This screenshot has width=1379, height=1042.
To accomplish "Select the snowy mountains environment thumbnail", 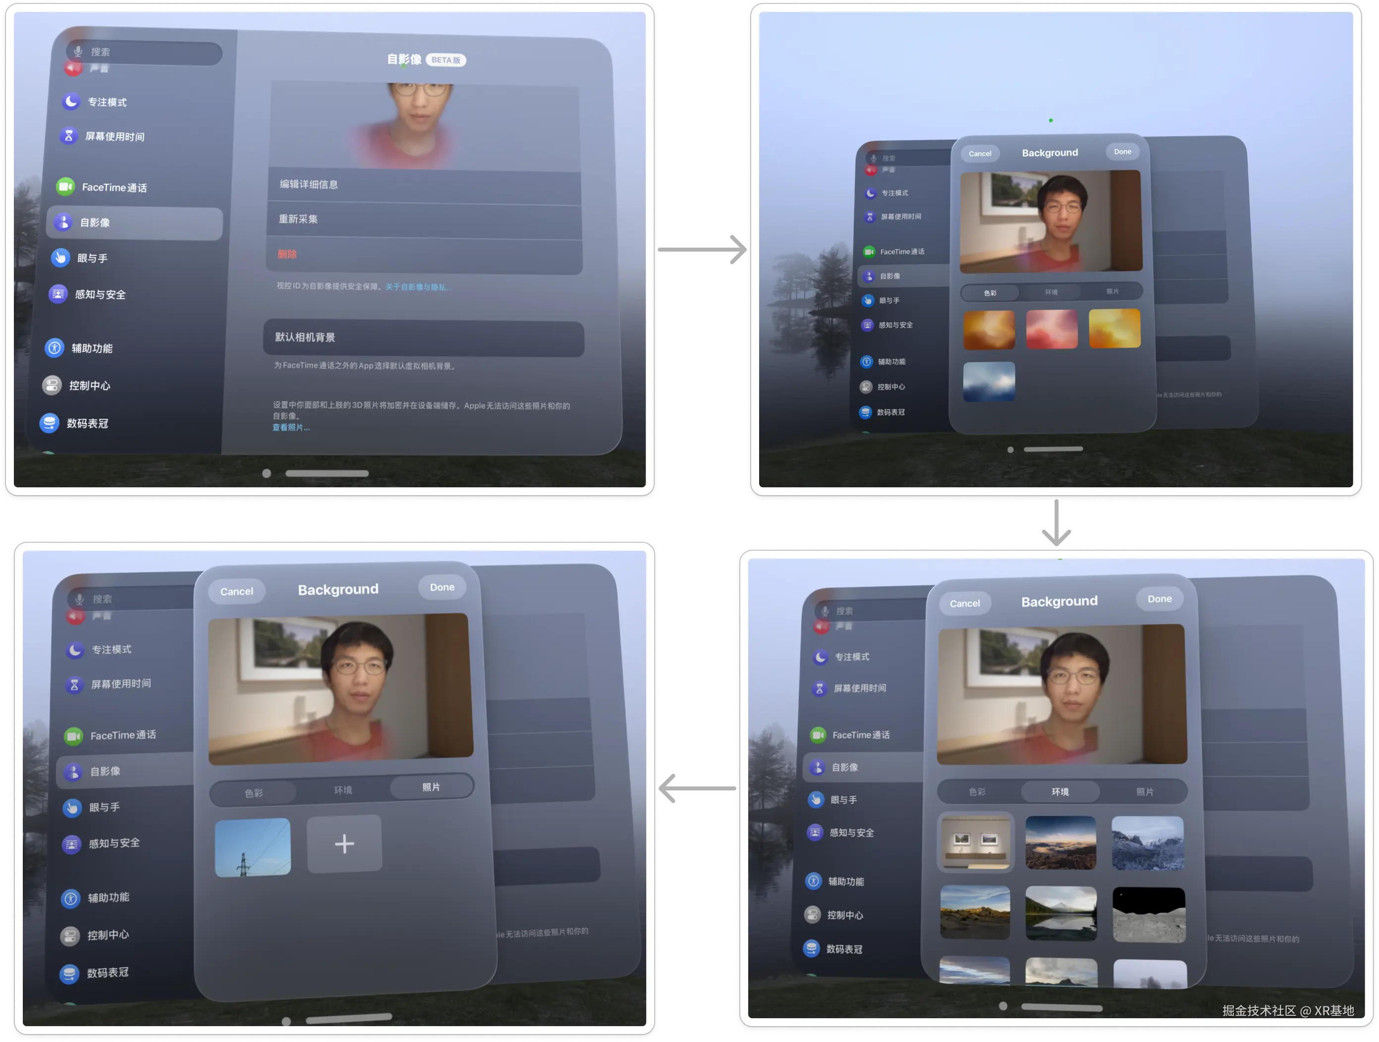I will [1147, 842].
